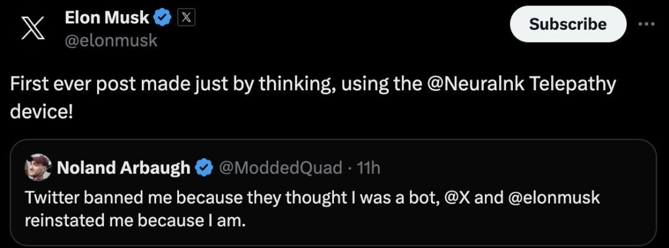Viewport: 669px width, 248px height.
Task: Click Noland Arbaugh's verified badge
Action: point(204,168)
